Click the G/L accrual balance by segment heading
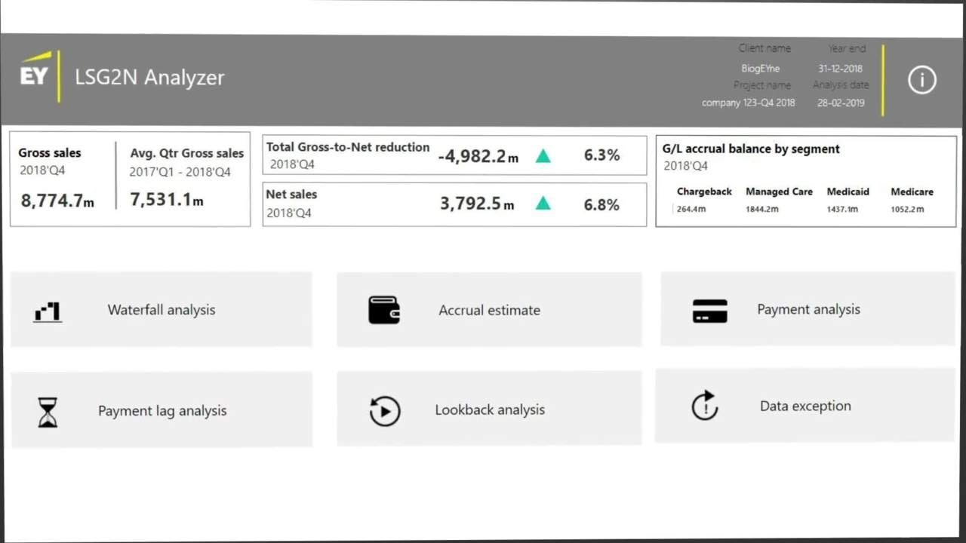The height and width of the screenshot is (543, 966). [x=751, y=149]
